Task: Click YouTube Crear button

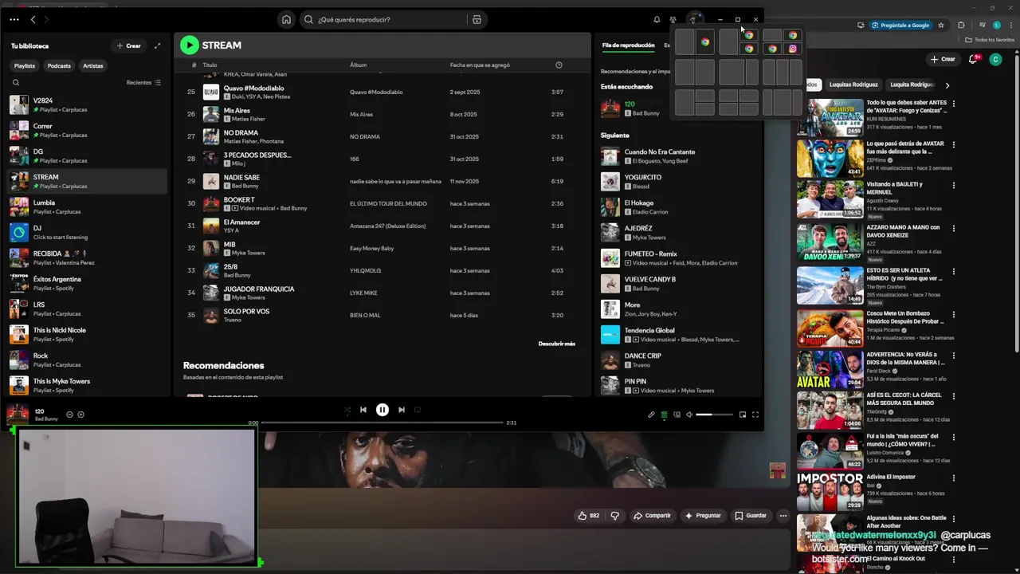Action: click(x=943, y=59)
